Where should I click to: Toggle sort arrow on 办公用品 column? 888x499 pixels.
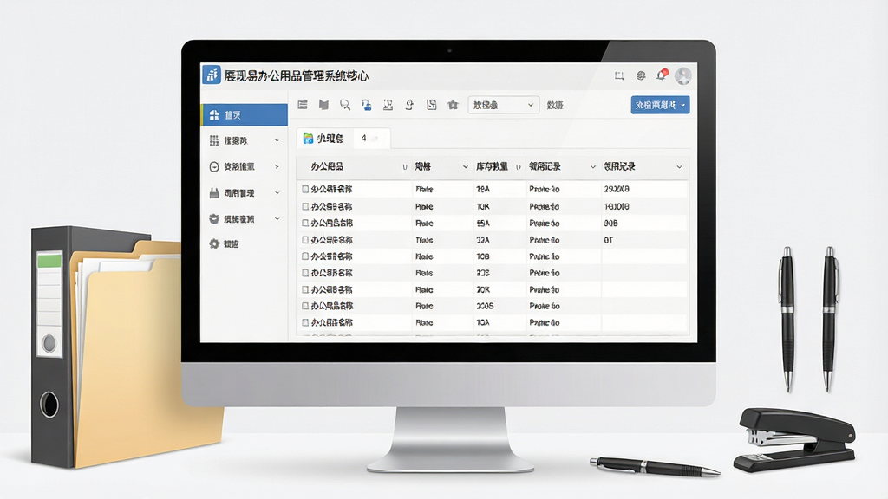(x=404, y=167)
